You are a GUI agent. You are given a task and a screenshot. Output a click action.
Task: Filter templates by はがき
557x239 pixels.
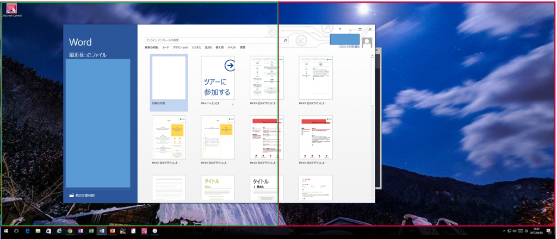[x=208, y=47]
